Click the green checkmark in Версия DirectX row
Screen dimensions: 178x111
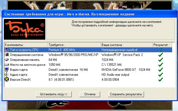coord(161,80)
